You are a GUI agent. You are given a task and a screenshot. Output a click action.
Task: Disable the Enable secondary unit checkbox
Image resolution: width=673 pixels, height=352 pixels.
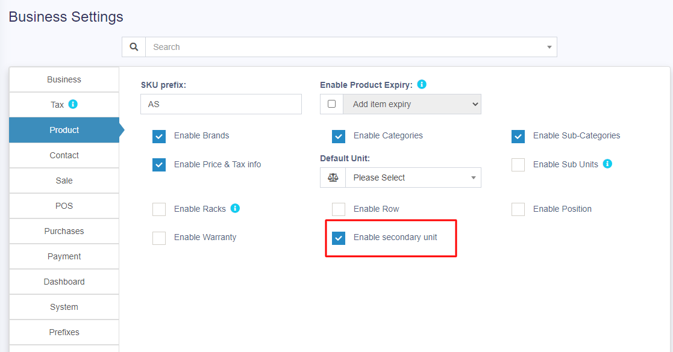pos(339,238)
